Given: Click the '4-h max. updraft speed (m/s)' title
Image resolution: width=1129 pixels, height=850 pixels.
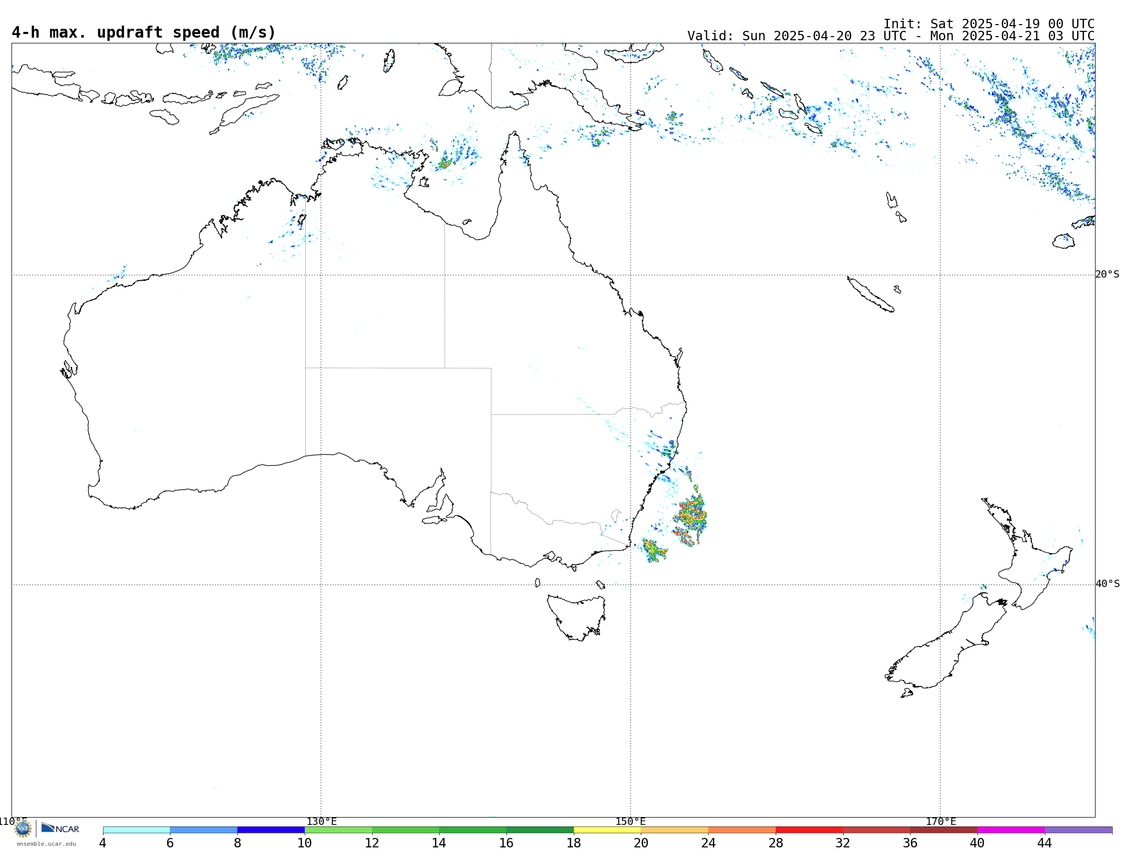Looking at the screenshot, I should pyautogui.click(x=144, y=32).
